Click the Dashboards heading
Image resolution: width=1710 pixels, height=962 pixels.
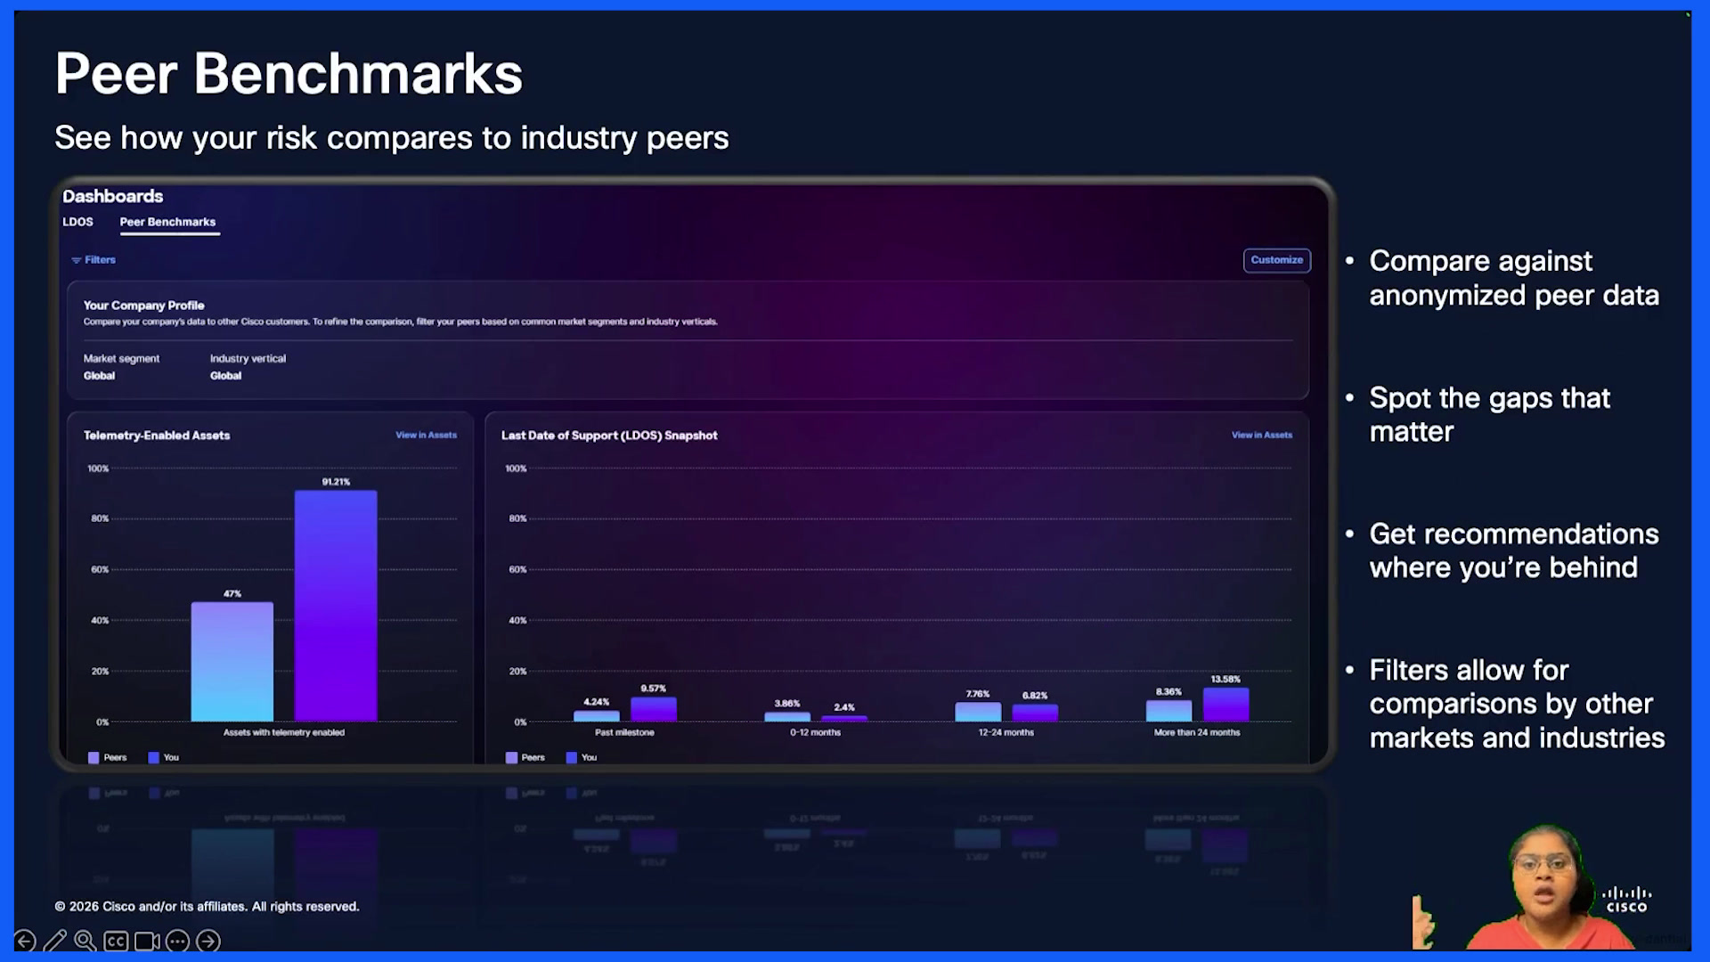[x=112, y=196]
